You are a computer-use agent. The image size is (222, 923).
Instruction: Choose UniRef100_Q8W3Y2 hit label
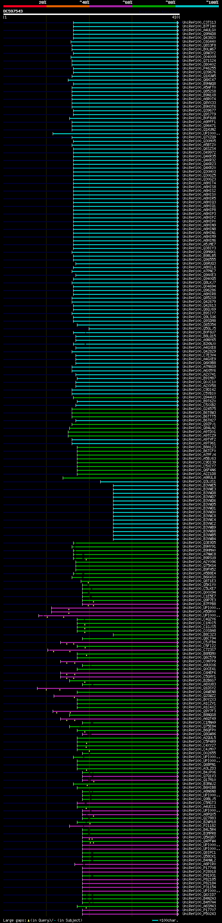click(199, 53)
